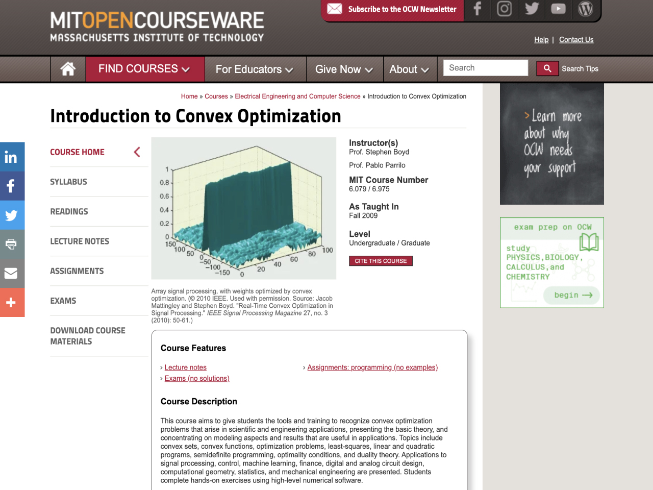
Task: Open the Readings section
Action: point(69,211)
